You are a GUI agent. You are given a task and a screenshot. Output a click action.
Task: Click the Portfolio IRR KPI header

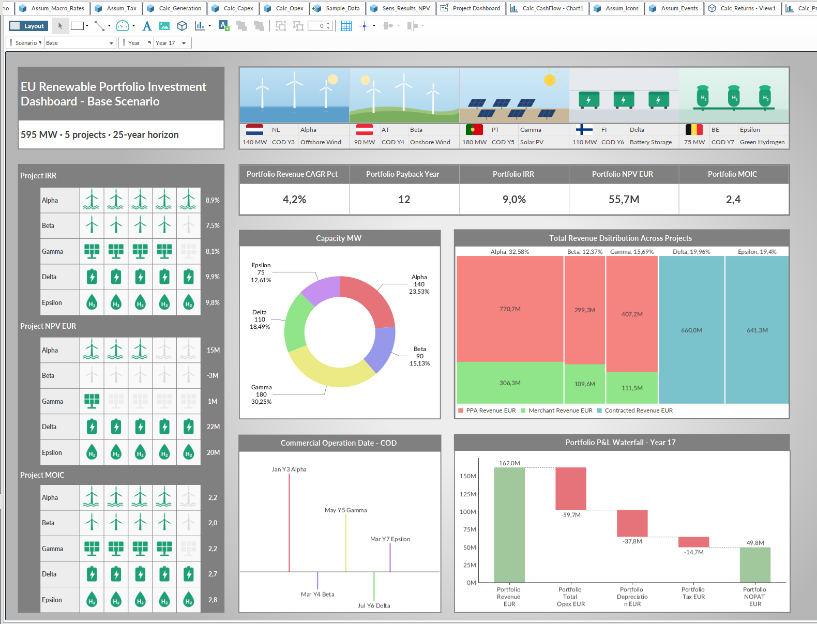(x=513, y=174)
